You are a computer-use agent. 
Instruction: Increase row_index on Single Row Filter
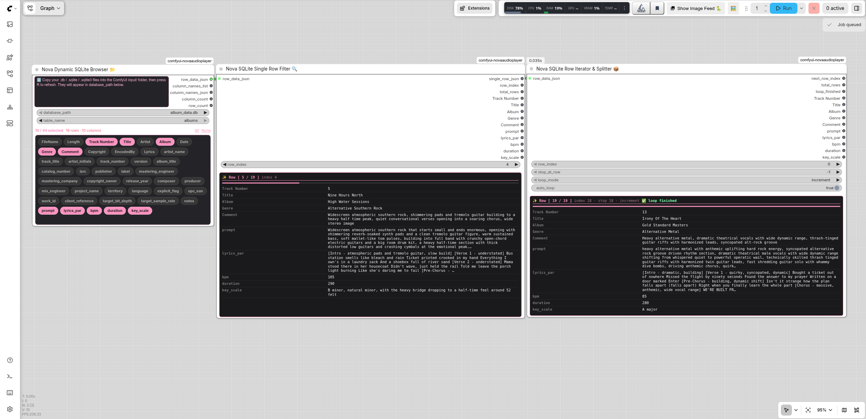click(x=516, y=164)
